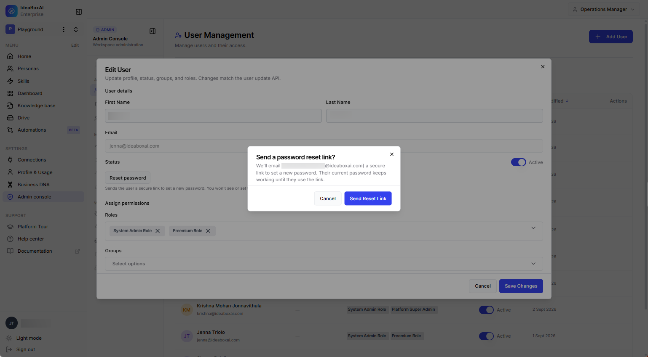Remove System Admin Role tag
Image resolution: width=648 pixels, height=357 pixels.
pos(158,231)
